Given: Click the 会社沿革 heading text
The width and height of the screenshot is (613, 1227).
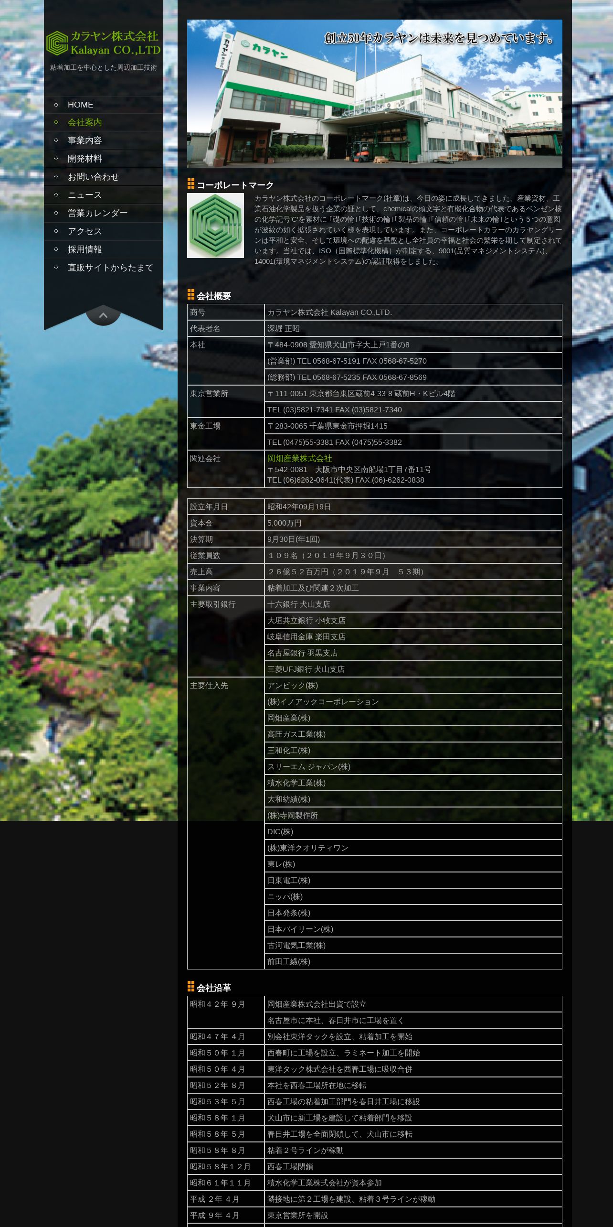Looking at the screenshot, I should pyautogui.click(x=214, y=988).
